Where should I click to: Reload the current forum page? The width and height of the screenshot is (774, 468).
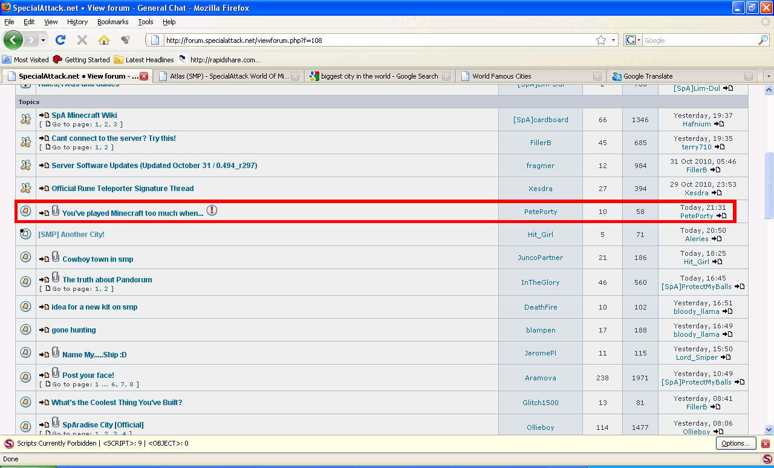point(60,40)
